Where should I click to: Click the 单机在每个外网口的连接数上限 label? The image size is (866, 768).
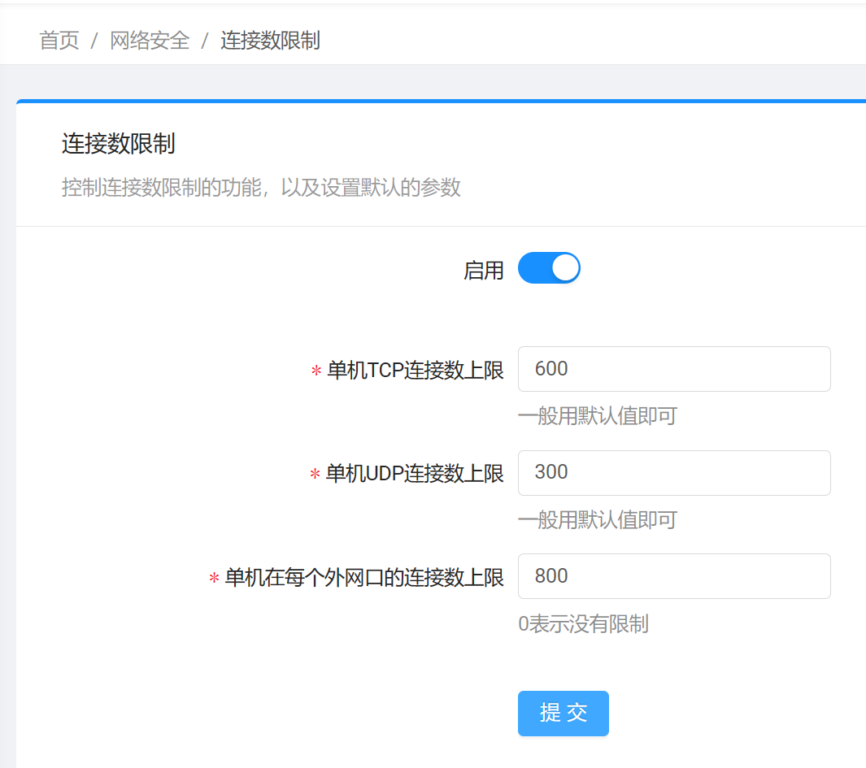(364, 578)
